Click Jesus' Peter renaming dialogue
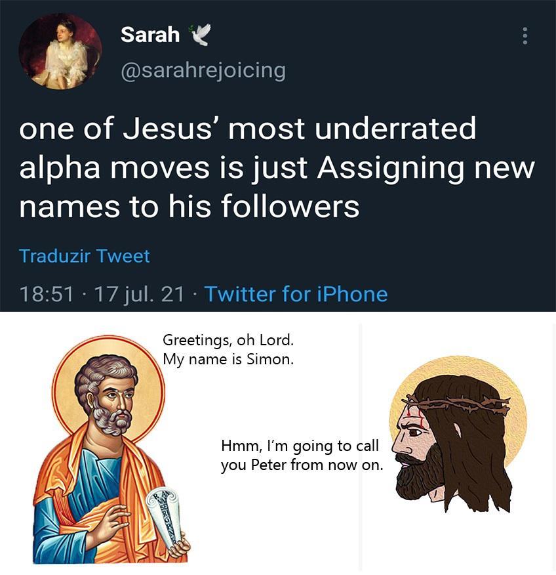Image resolution: width=556 pixels, height=575 pixels. click(x=300, y=454)
